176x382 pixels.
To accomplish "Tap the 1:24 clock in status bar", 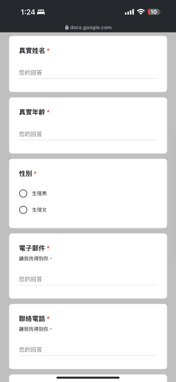I will pyautogui.click(x=28, y=12).
